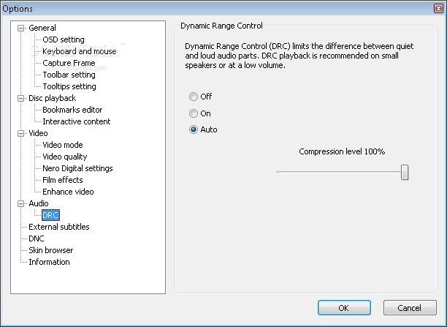Select the On radio button
Viewport: 447px width, 327px height.
pos(194,113)
